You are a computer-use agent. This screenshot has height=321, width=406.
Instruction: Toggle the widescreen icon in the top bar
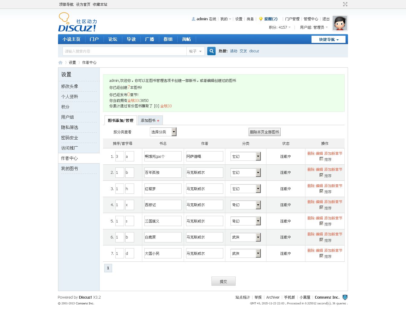(345, 4)
